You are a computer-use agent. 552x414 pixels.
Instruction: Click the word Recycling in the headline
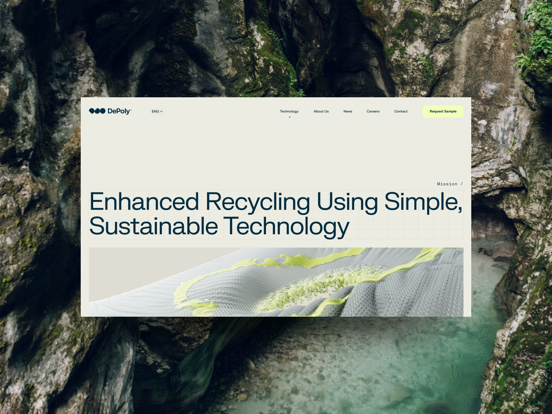258,202
